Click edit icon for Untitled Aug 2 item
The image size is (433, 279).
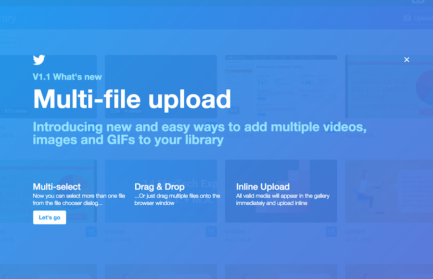tap(331, 231)
